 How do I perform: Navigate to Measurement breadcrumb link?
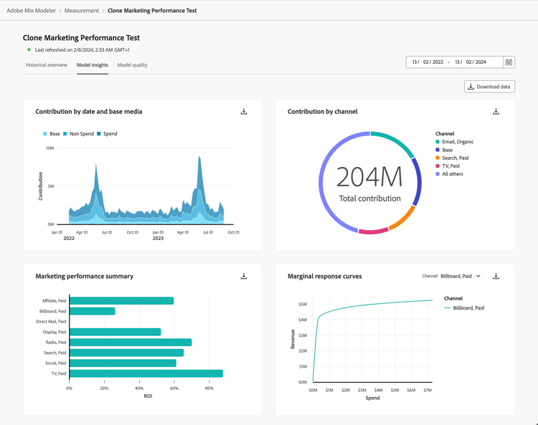(x=81, y=11)
